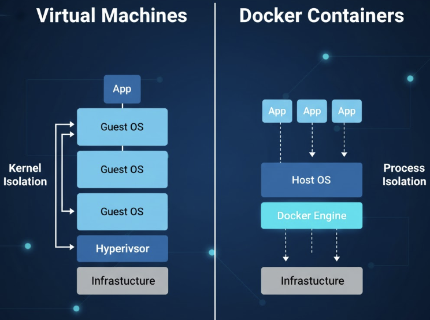This screenshot has height=320, width=430.
Task: Select the Guest OS block just above Hyperivsor
Action: pyautogui.click(x=123, y=212)
